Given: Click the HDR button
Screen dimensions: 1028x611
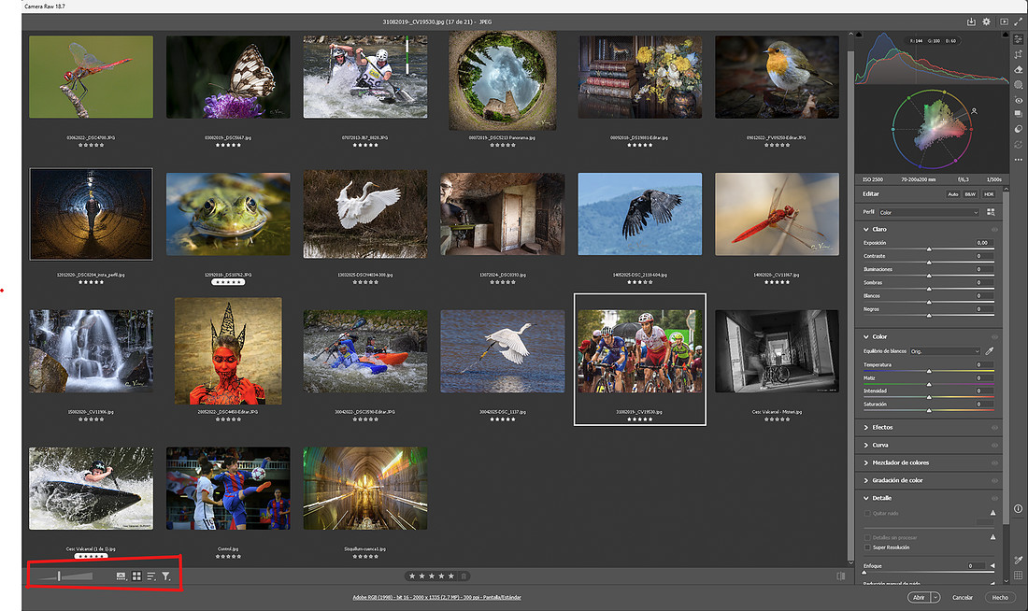Looking at the screenshot, I should tap(989, 194).
